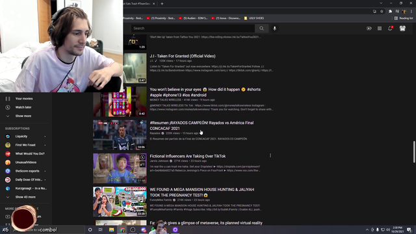416x234 pixels.
Task: Open Fictional Influencers Are Taking Over TikTok
Action: (188, 156)
